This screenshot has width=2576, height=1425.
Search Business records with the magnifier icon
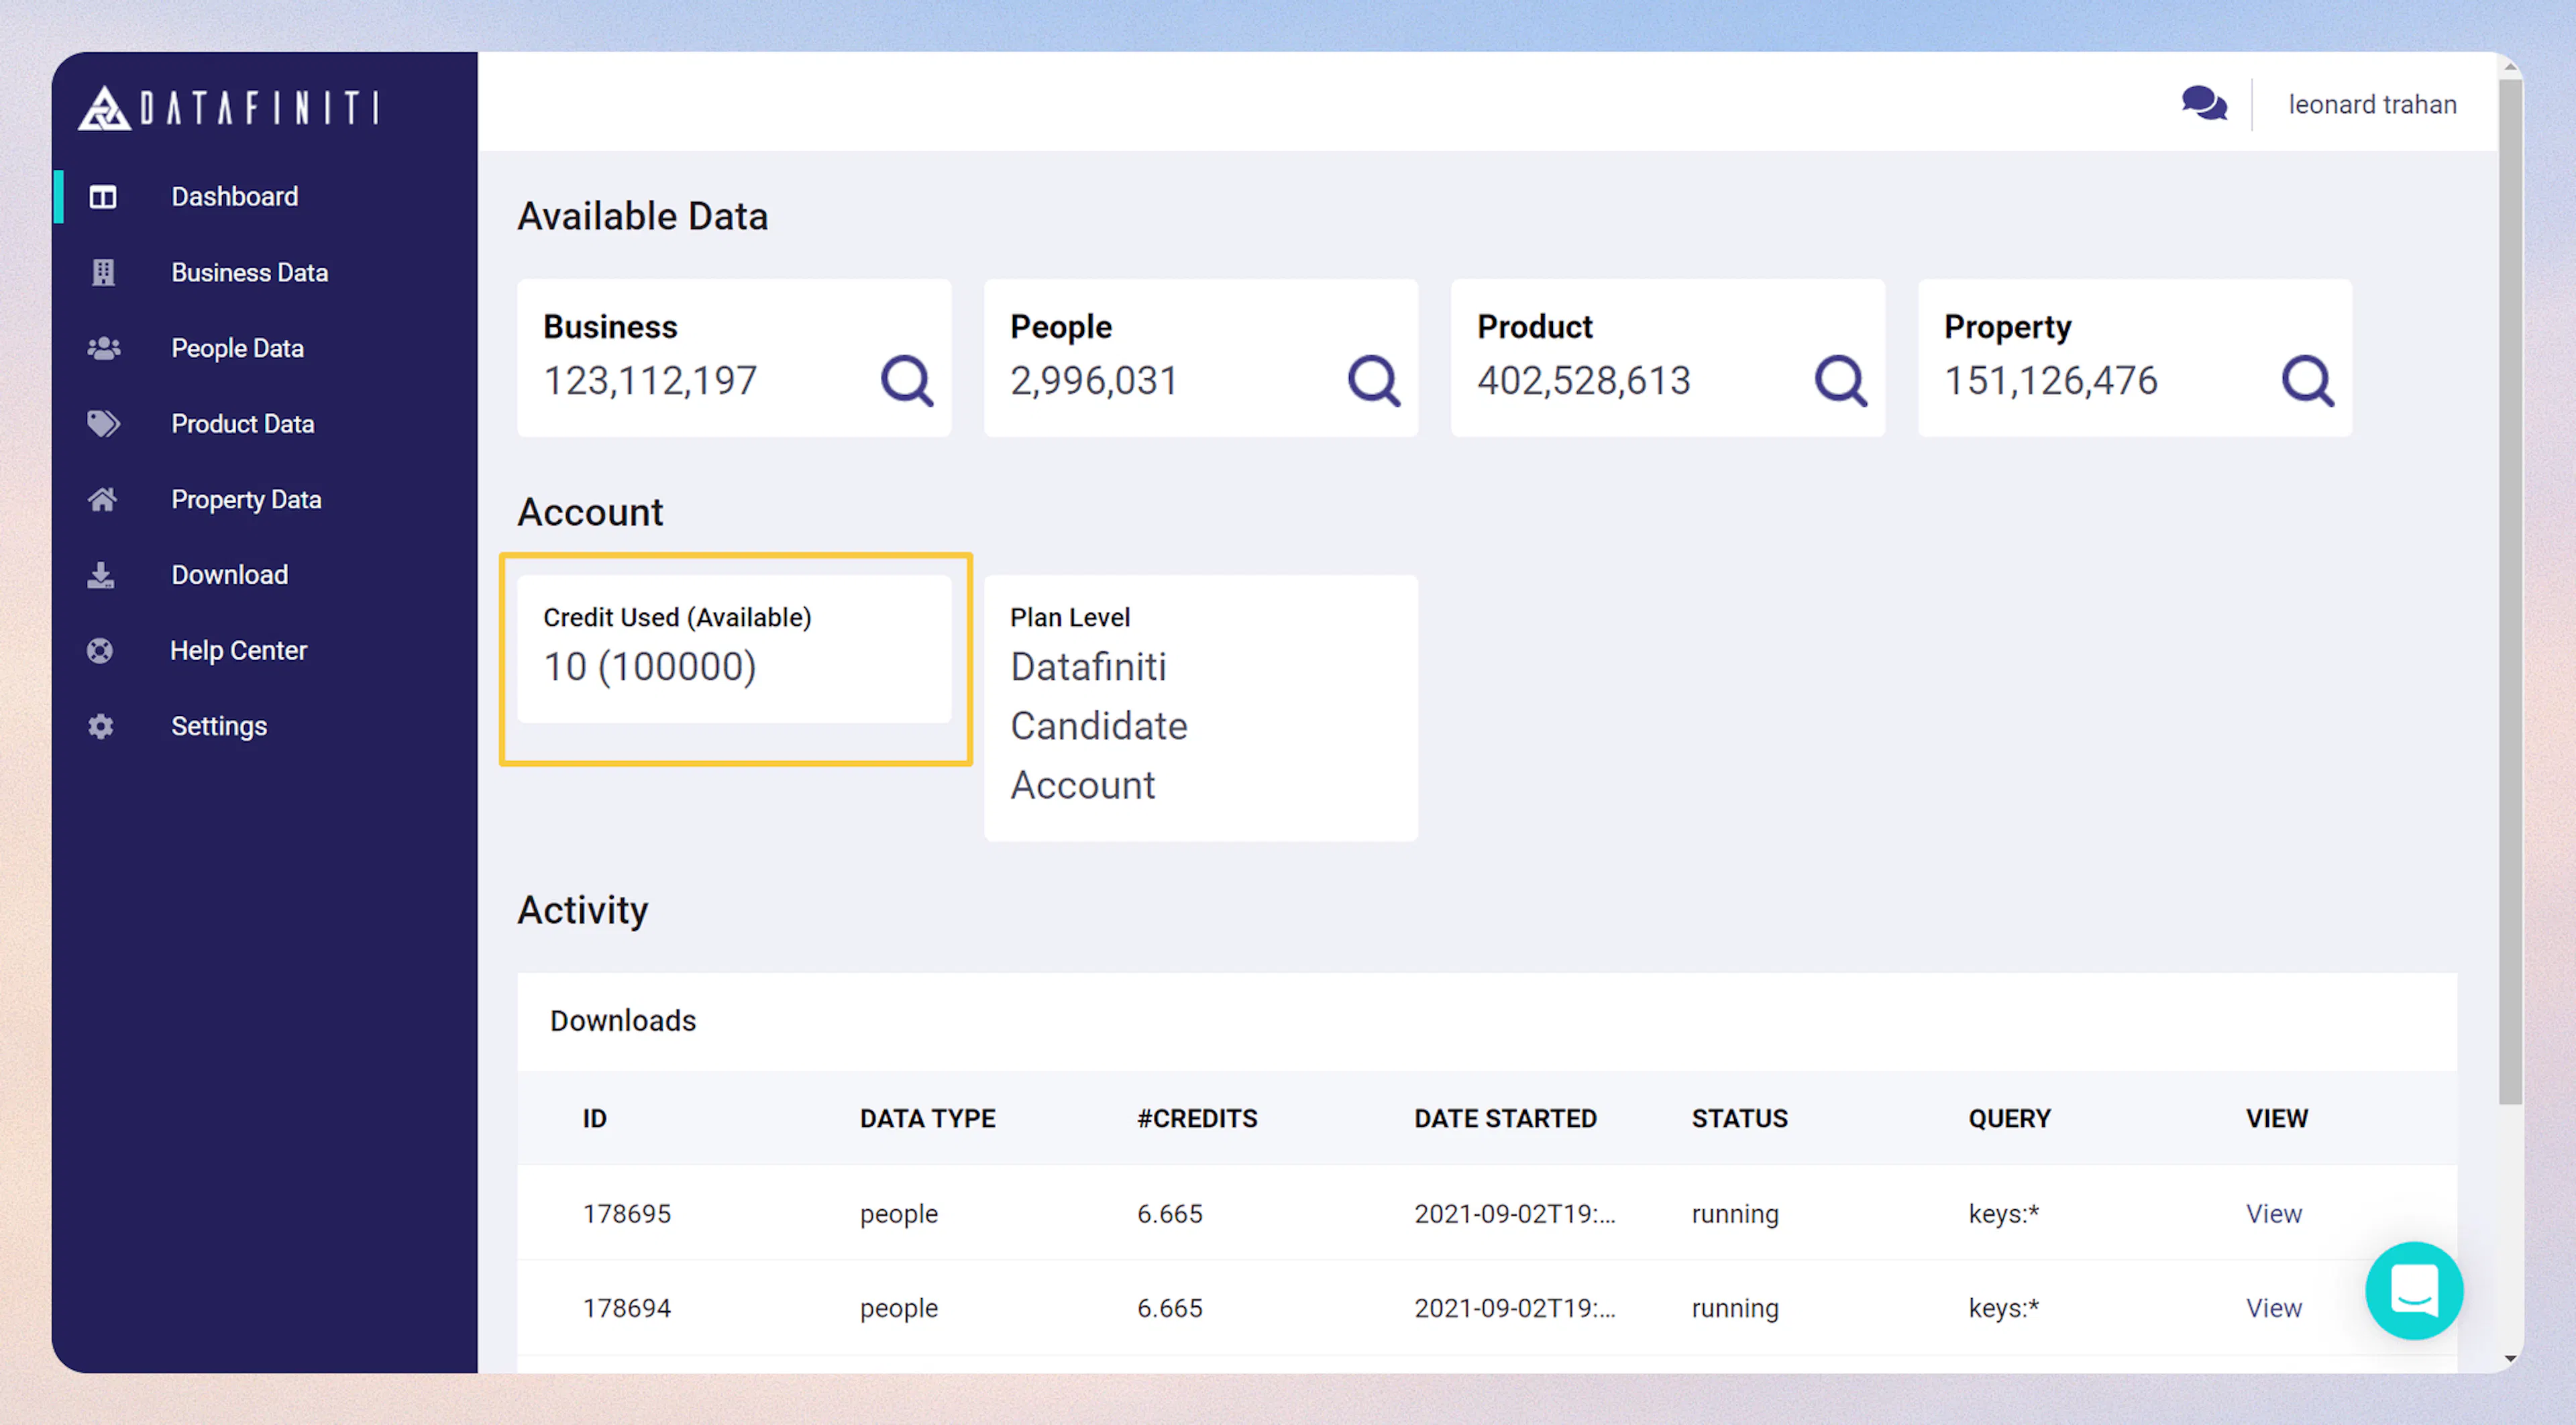click(x=906, y=380)
